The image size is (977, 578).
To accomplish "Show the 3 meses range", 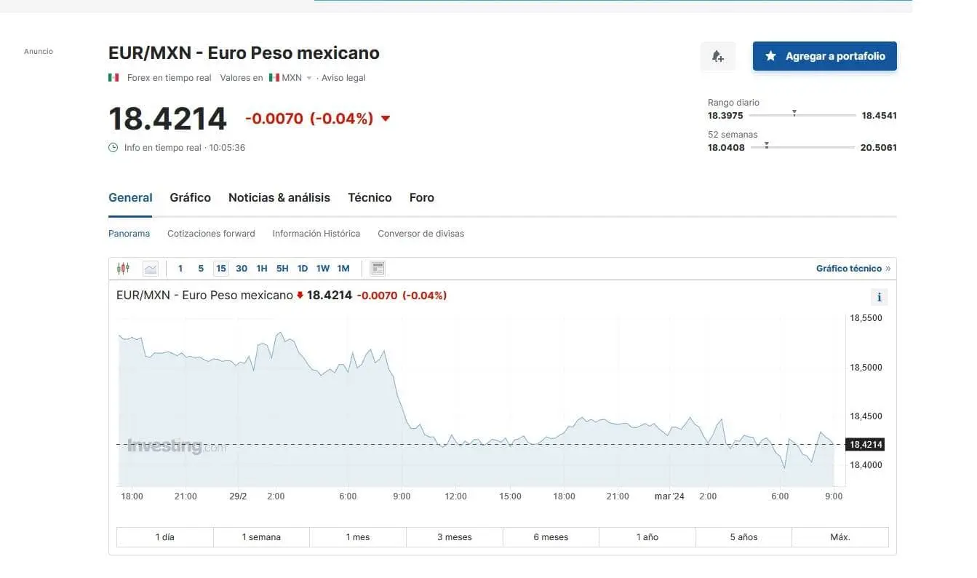I will pos(455,537).
